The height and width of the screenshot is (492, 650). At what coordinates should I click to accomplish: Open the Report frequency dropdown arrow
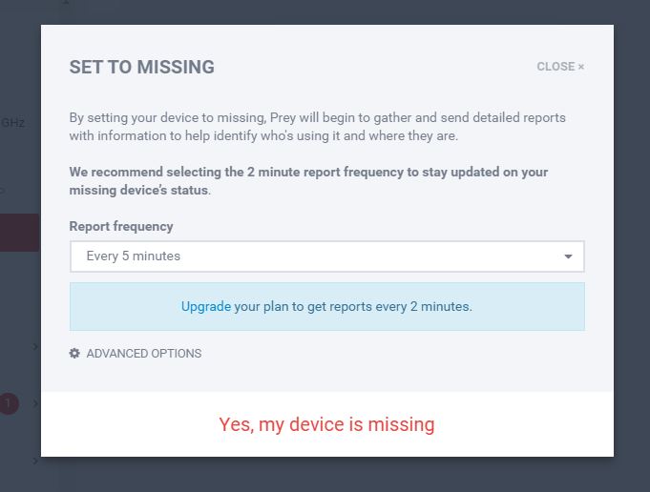coord(569,256)
